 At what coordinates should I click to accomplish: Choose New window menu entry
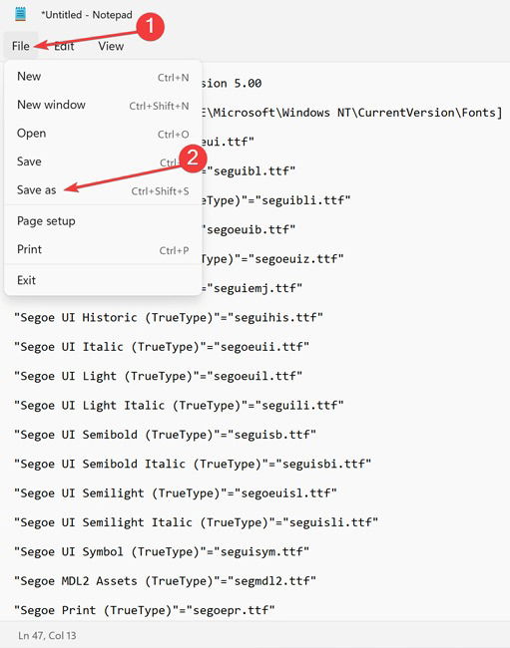103,105
